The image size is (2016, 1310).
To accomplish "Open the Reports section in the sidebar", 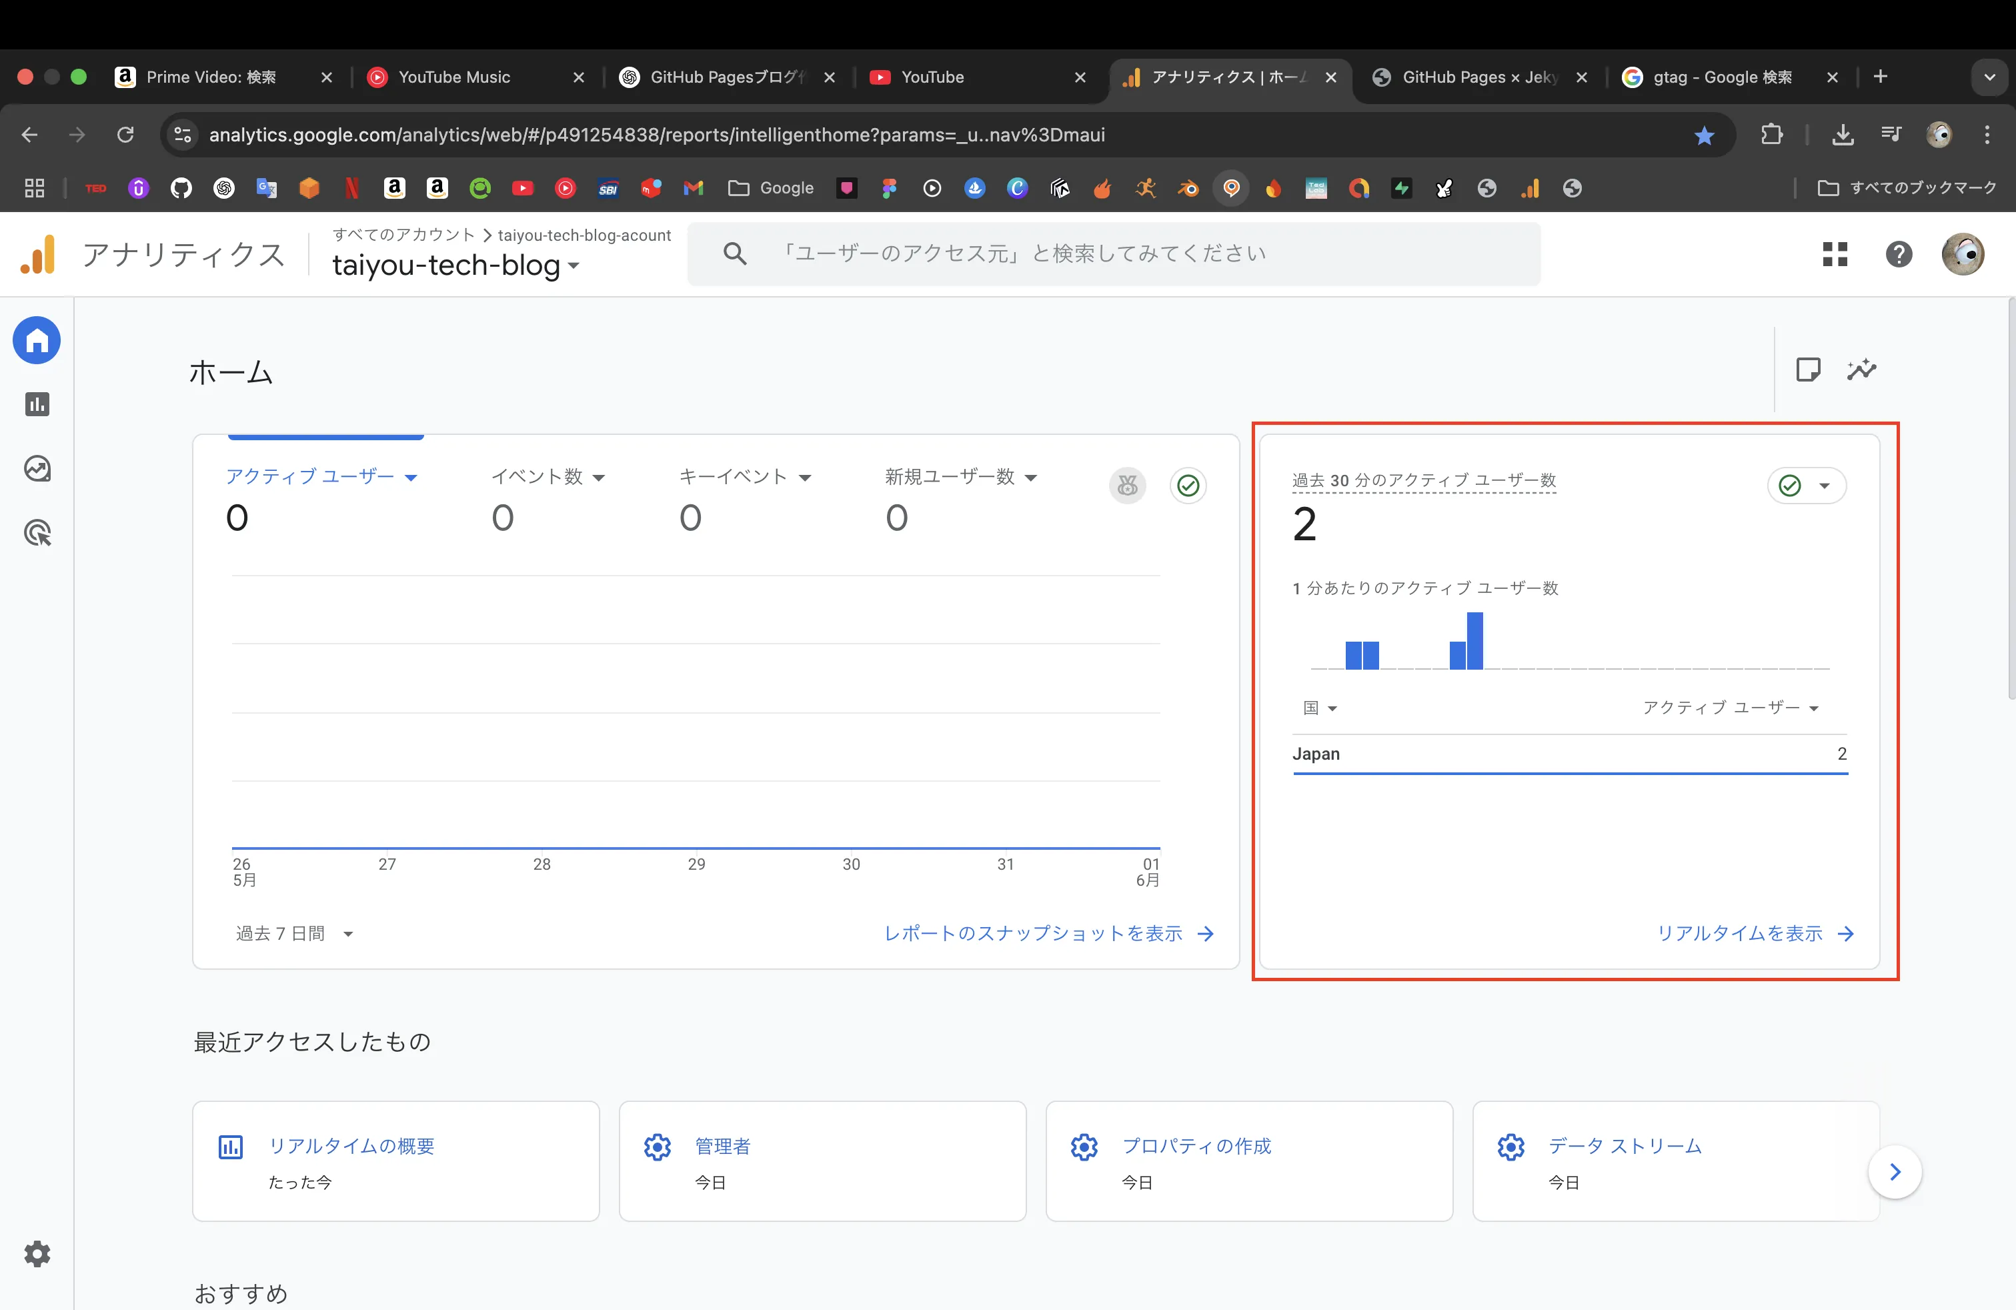I will pyautogui.click(x=37, y=404).
